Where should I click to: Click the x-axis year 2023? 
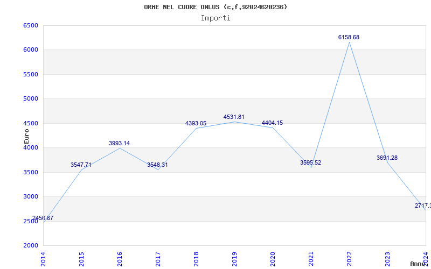coord(387,259)
